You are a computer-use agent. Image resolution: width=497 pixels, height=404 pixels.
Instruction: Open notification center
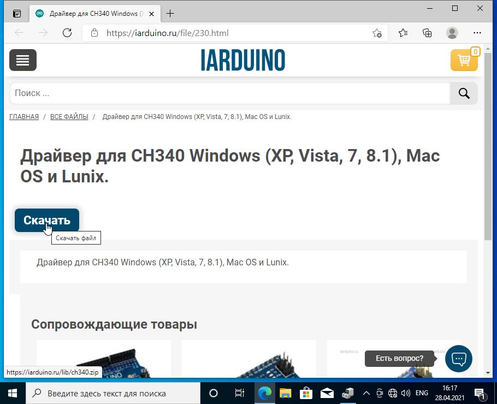[x=480, y=394]
